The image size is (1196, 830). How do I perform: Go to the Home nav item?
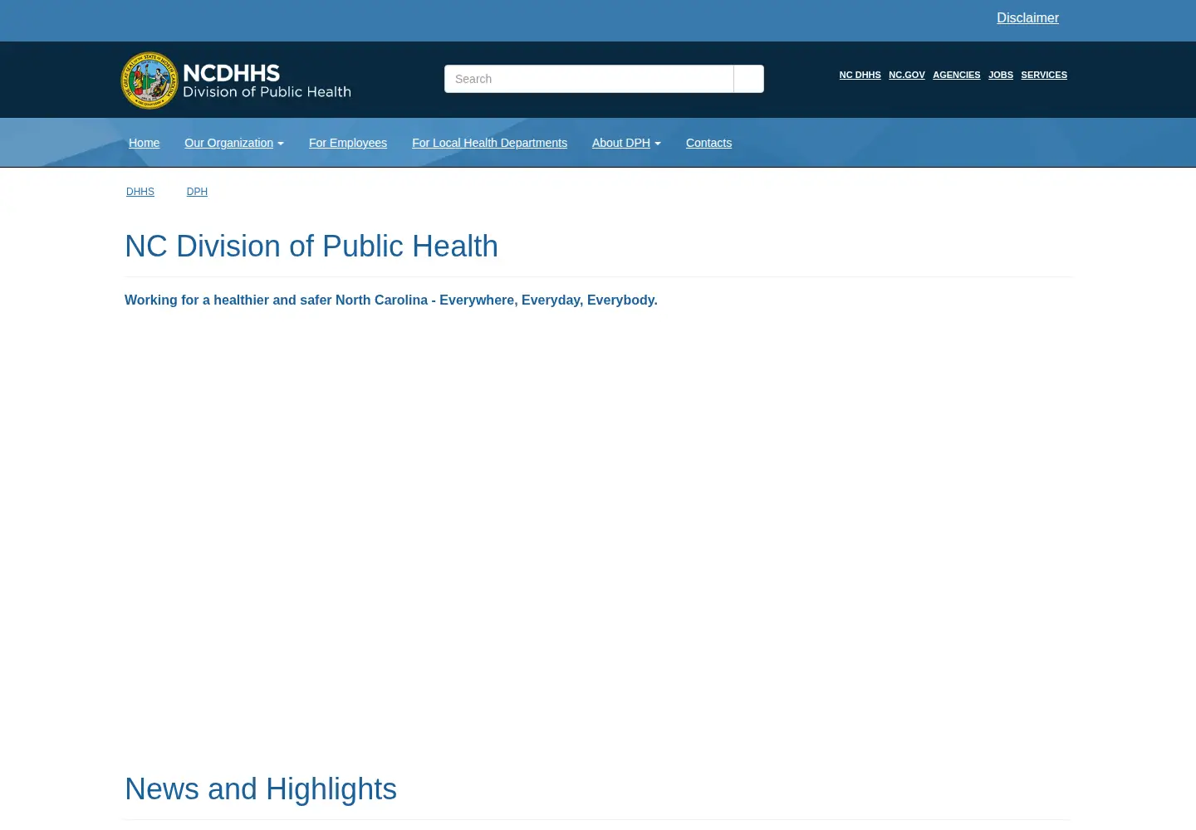144,143
